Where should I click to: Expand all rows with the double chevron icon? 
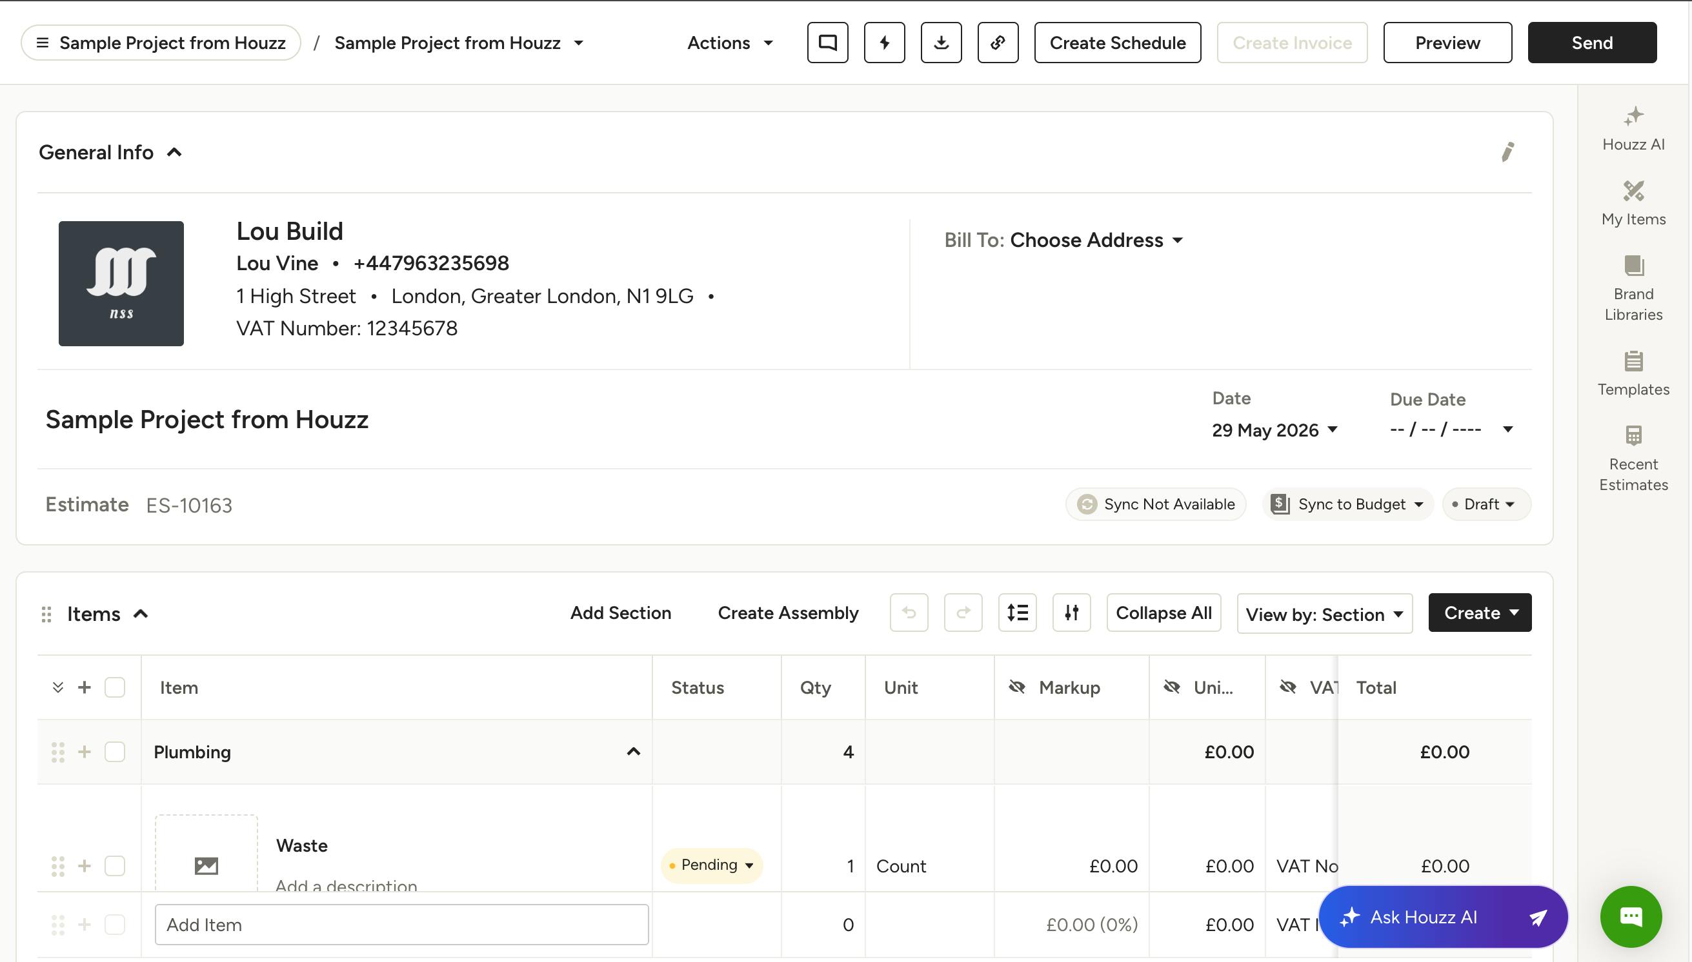pyautogui.click(x=57, y=687)
